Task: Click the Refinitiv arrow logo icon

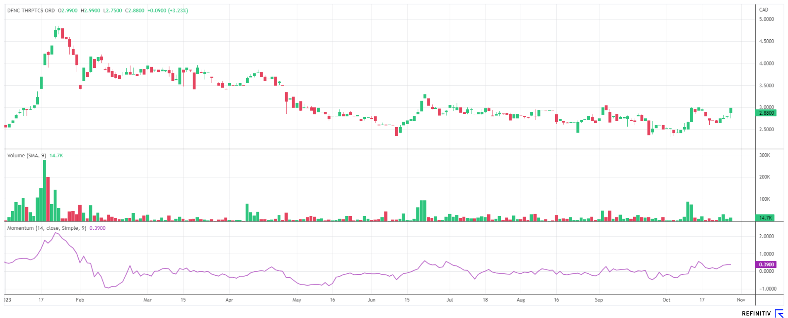Action: 779,313
